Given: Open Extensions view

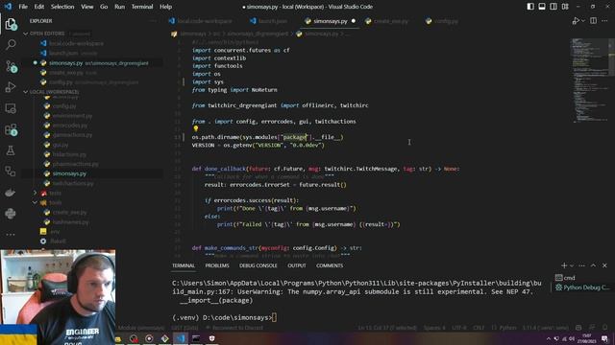Looking at the screenshot, I should pyautogui.click(x=11, y=129).
